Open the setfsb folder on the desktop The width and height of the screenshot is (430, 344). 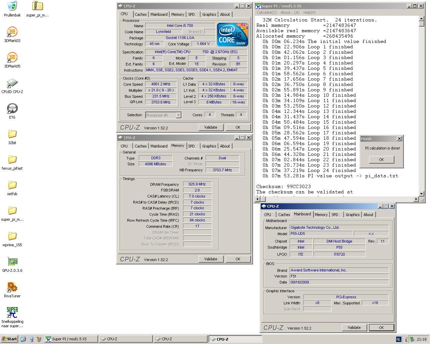[12, 185]
